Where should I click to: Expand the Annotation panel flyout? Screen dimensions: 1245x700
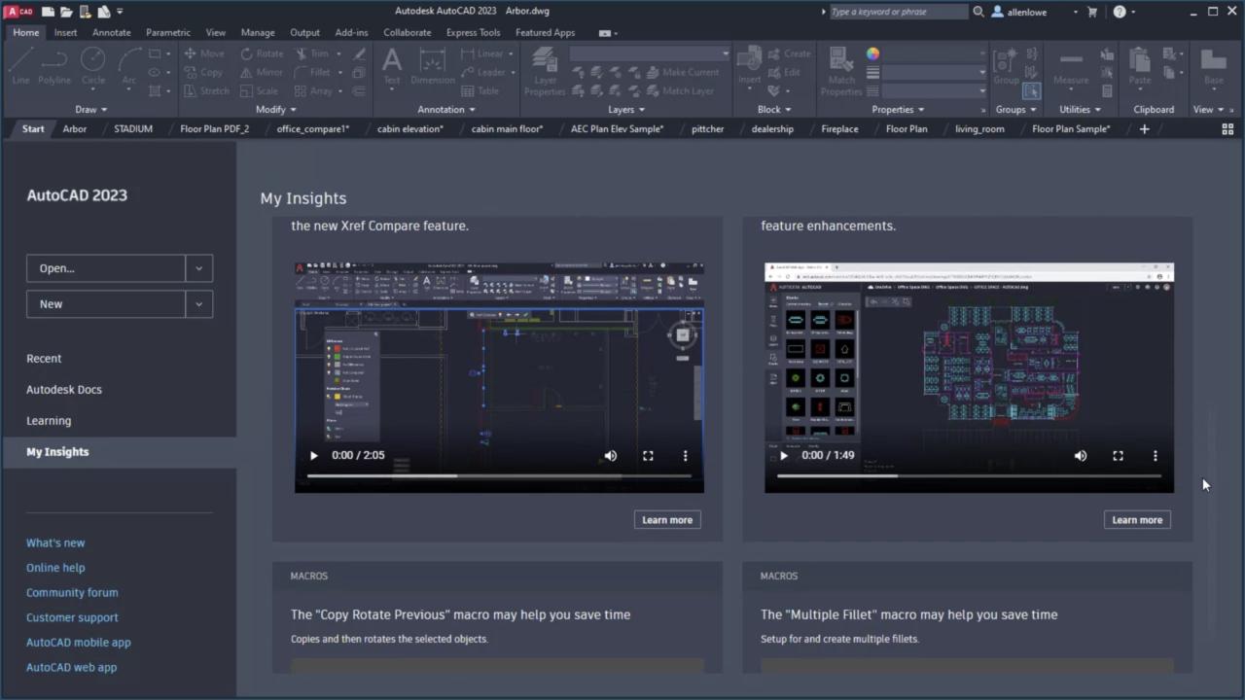tap(445, 110)
